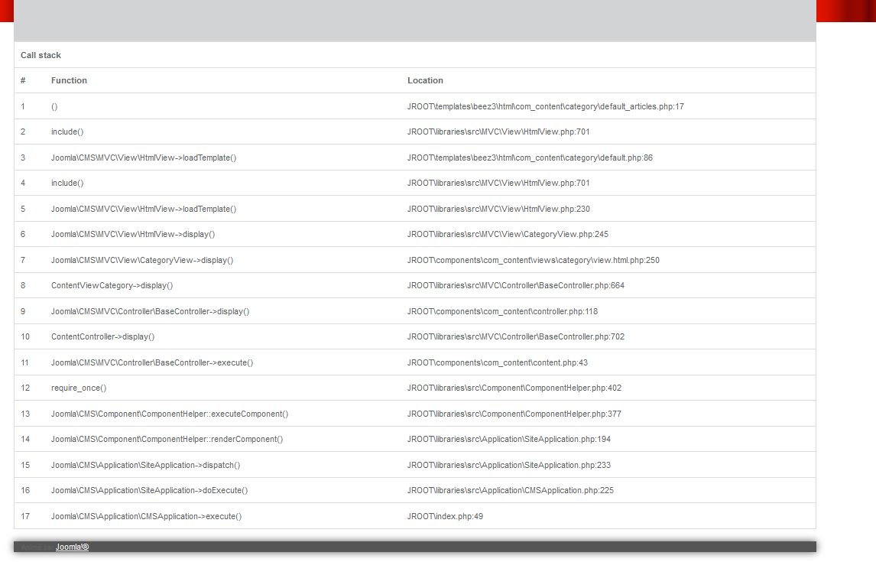Viewport: 876px width, 562px height.
Task: Click ContentController->display() function entry
Action: [x=102, y=337]
